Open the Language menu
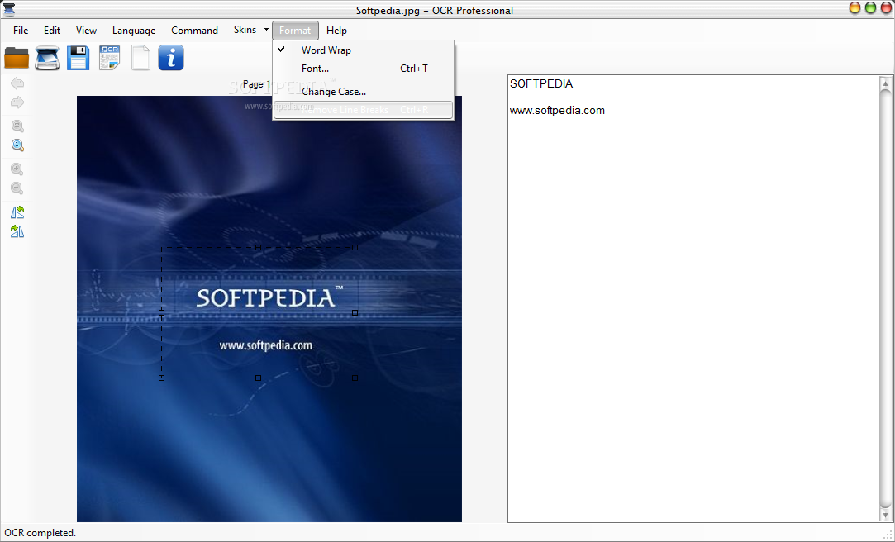Screen dimensions: 895x542 click(134, 31)
